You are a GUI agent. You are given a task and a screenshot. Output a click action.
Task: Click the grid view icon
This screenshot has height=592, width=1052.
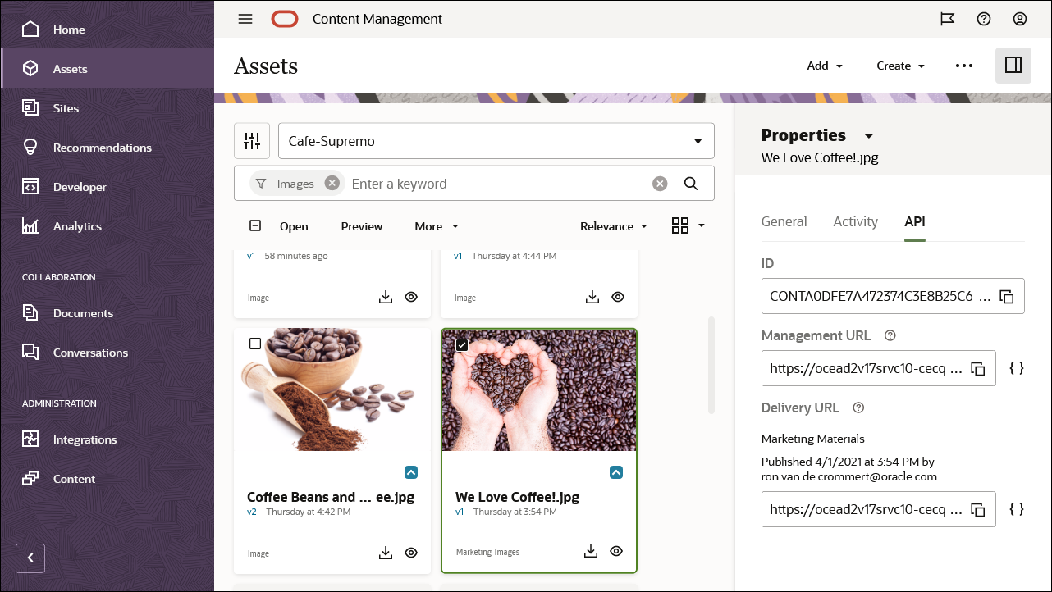680,226
